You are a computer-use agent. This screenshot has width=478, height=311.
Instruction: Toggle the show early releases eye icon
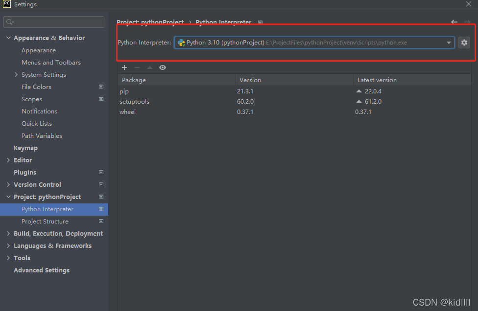point(163,67)
